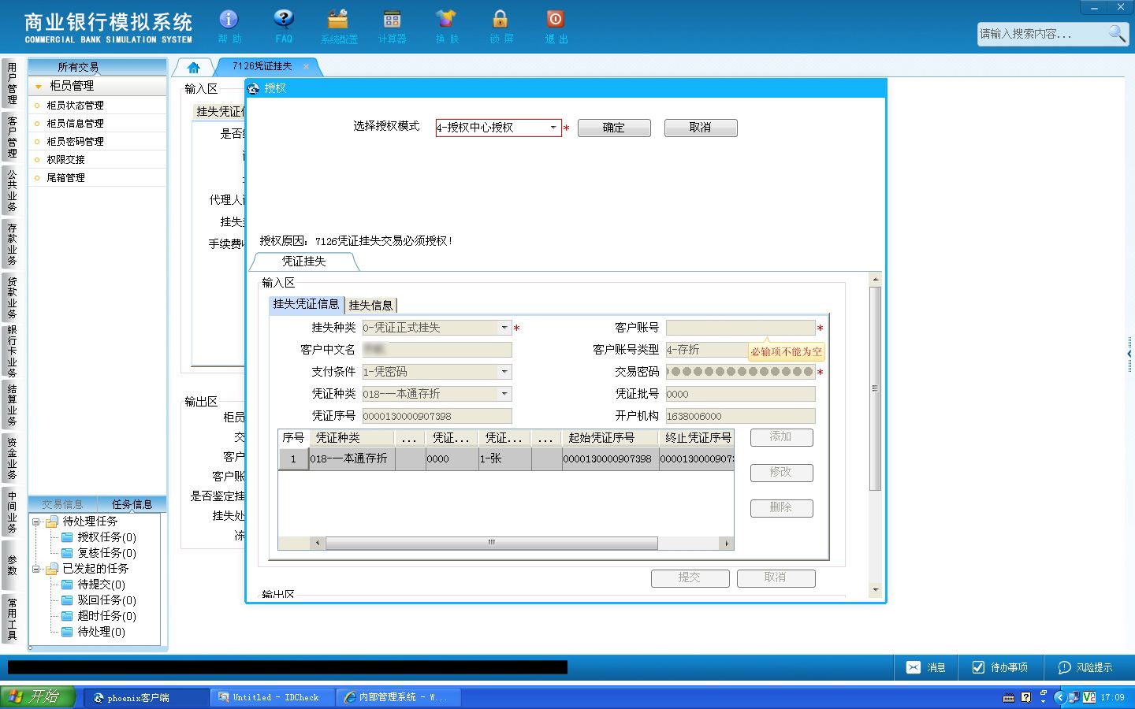This screenshot has height=709, width=1135.
Task: Open 待办事项 checklist icon
Action: (978, 667)
